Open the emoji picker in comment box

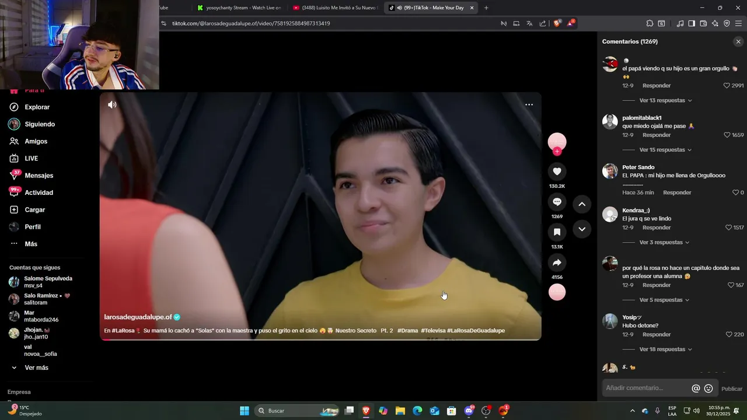tap(708, 388)
